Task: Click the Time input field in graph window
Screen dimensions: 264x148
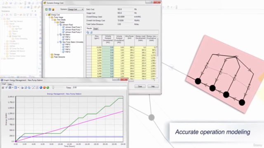Action: (100, 88)
